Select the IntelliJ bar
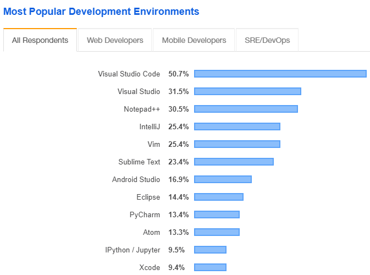The height and width of the screenshot is (275, 370). pyautogui.click(x=237, y=127)
